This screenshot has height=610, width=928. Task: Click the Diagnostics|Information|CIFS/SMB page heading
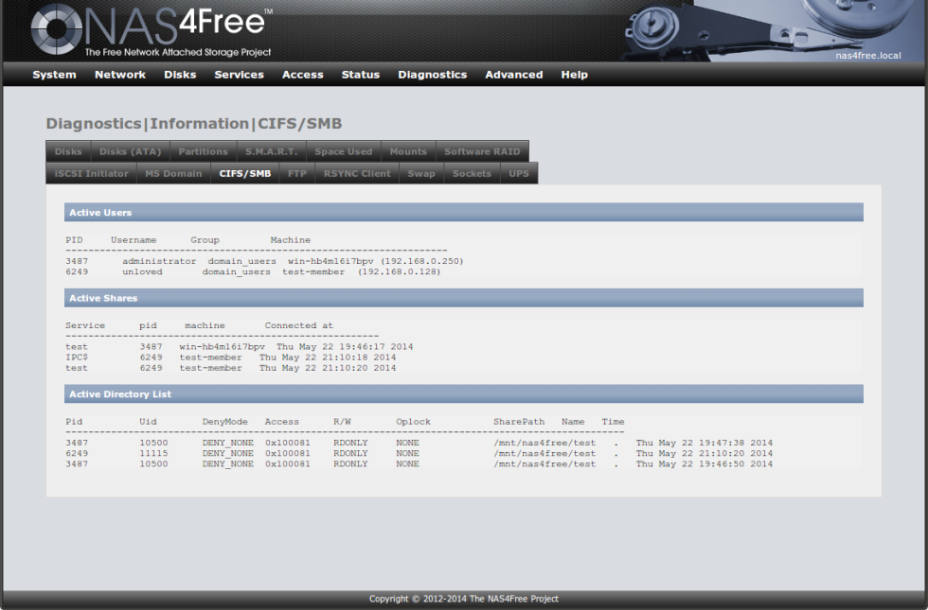[193, 123]
